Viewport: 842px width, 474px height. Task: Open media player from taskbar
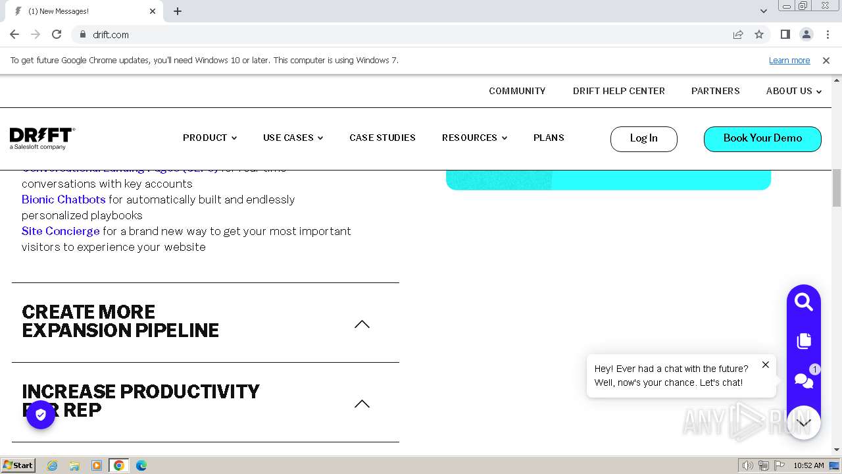97,465
